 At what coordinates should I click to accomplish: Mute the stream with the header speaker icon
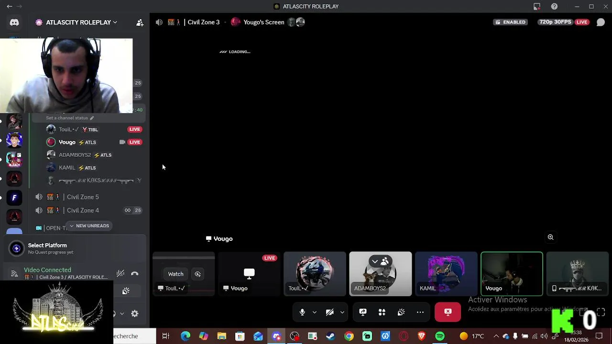tap(159, 22)
